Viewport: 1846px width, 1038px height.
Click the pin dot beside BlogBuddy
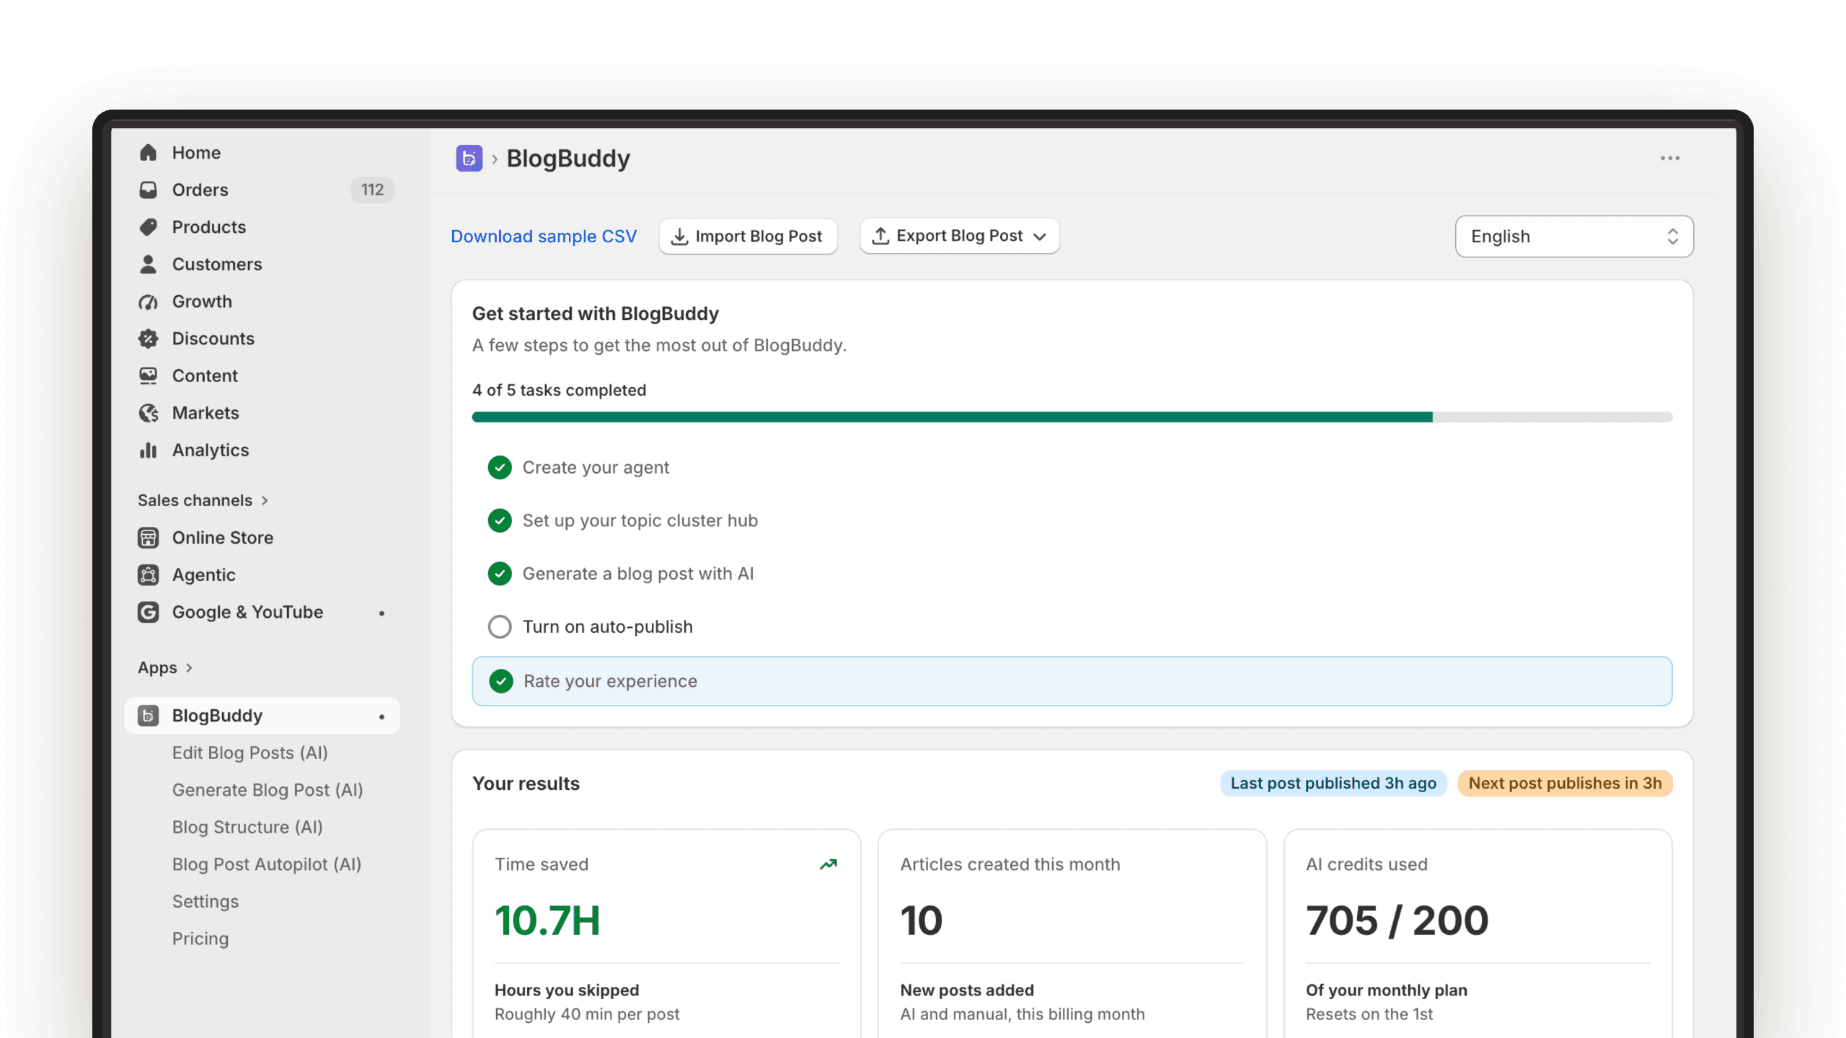coord(381,717)
